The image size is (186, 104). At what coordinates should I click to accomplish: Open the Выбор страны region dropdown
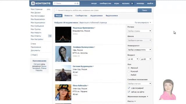(139, 31)
